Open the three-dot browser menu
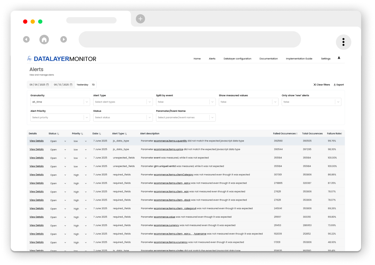The height and width of the screenshot is (265, 375). 343,42
